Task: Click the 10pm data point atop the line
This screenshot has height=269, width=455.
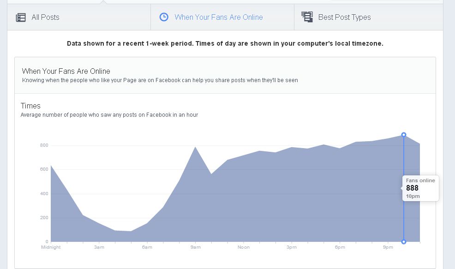Action: [404, 135]
